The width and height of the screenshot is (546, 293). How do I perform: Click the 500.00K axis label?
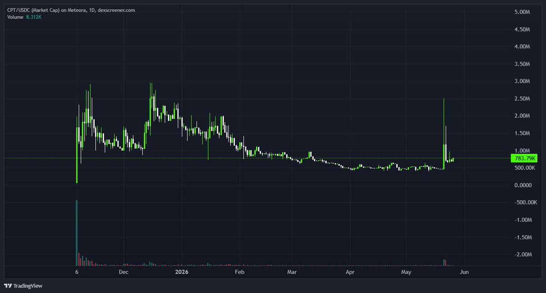524,168
